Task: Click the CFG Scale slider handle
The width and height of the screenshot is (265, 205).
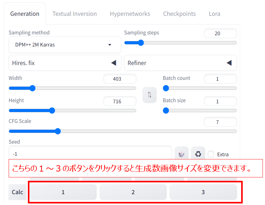Action: (x=58, y=131)
